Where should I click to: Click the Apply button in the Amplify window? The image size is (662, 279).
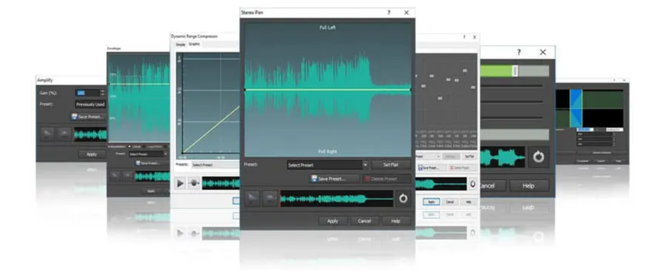pyautogui.click(x=92, y=154)
